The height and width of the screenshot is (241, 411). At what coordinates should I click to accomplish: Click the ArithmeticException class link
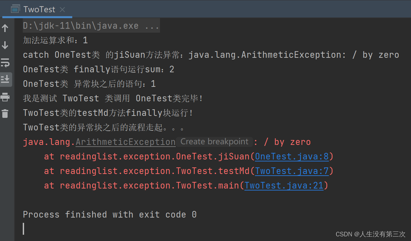point(126,142)
